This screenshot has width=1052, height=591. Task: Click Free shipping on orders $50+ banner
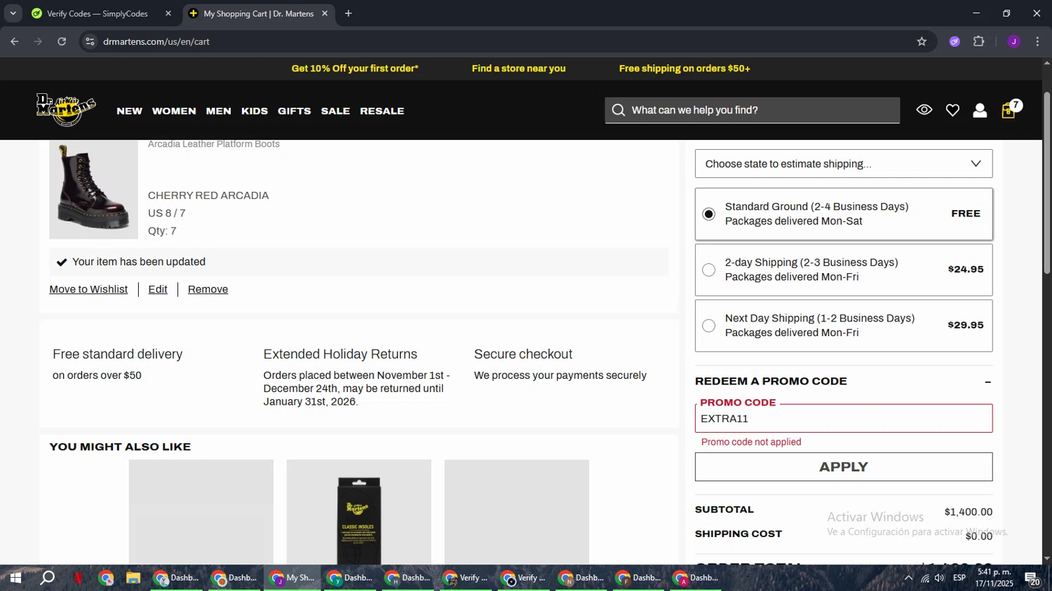(x=685, y=68)
